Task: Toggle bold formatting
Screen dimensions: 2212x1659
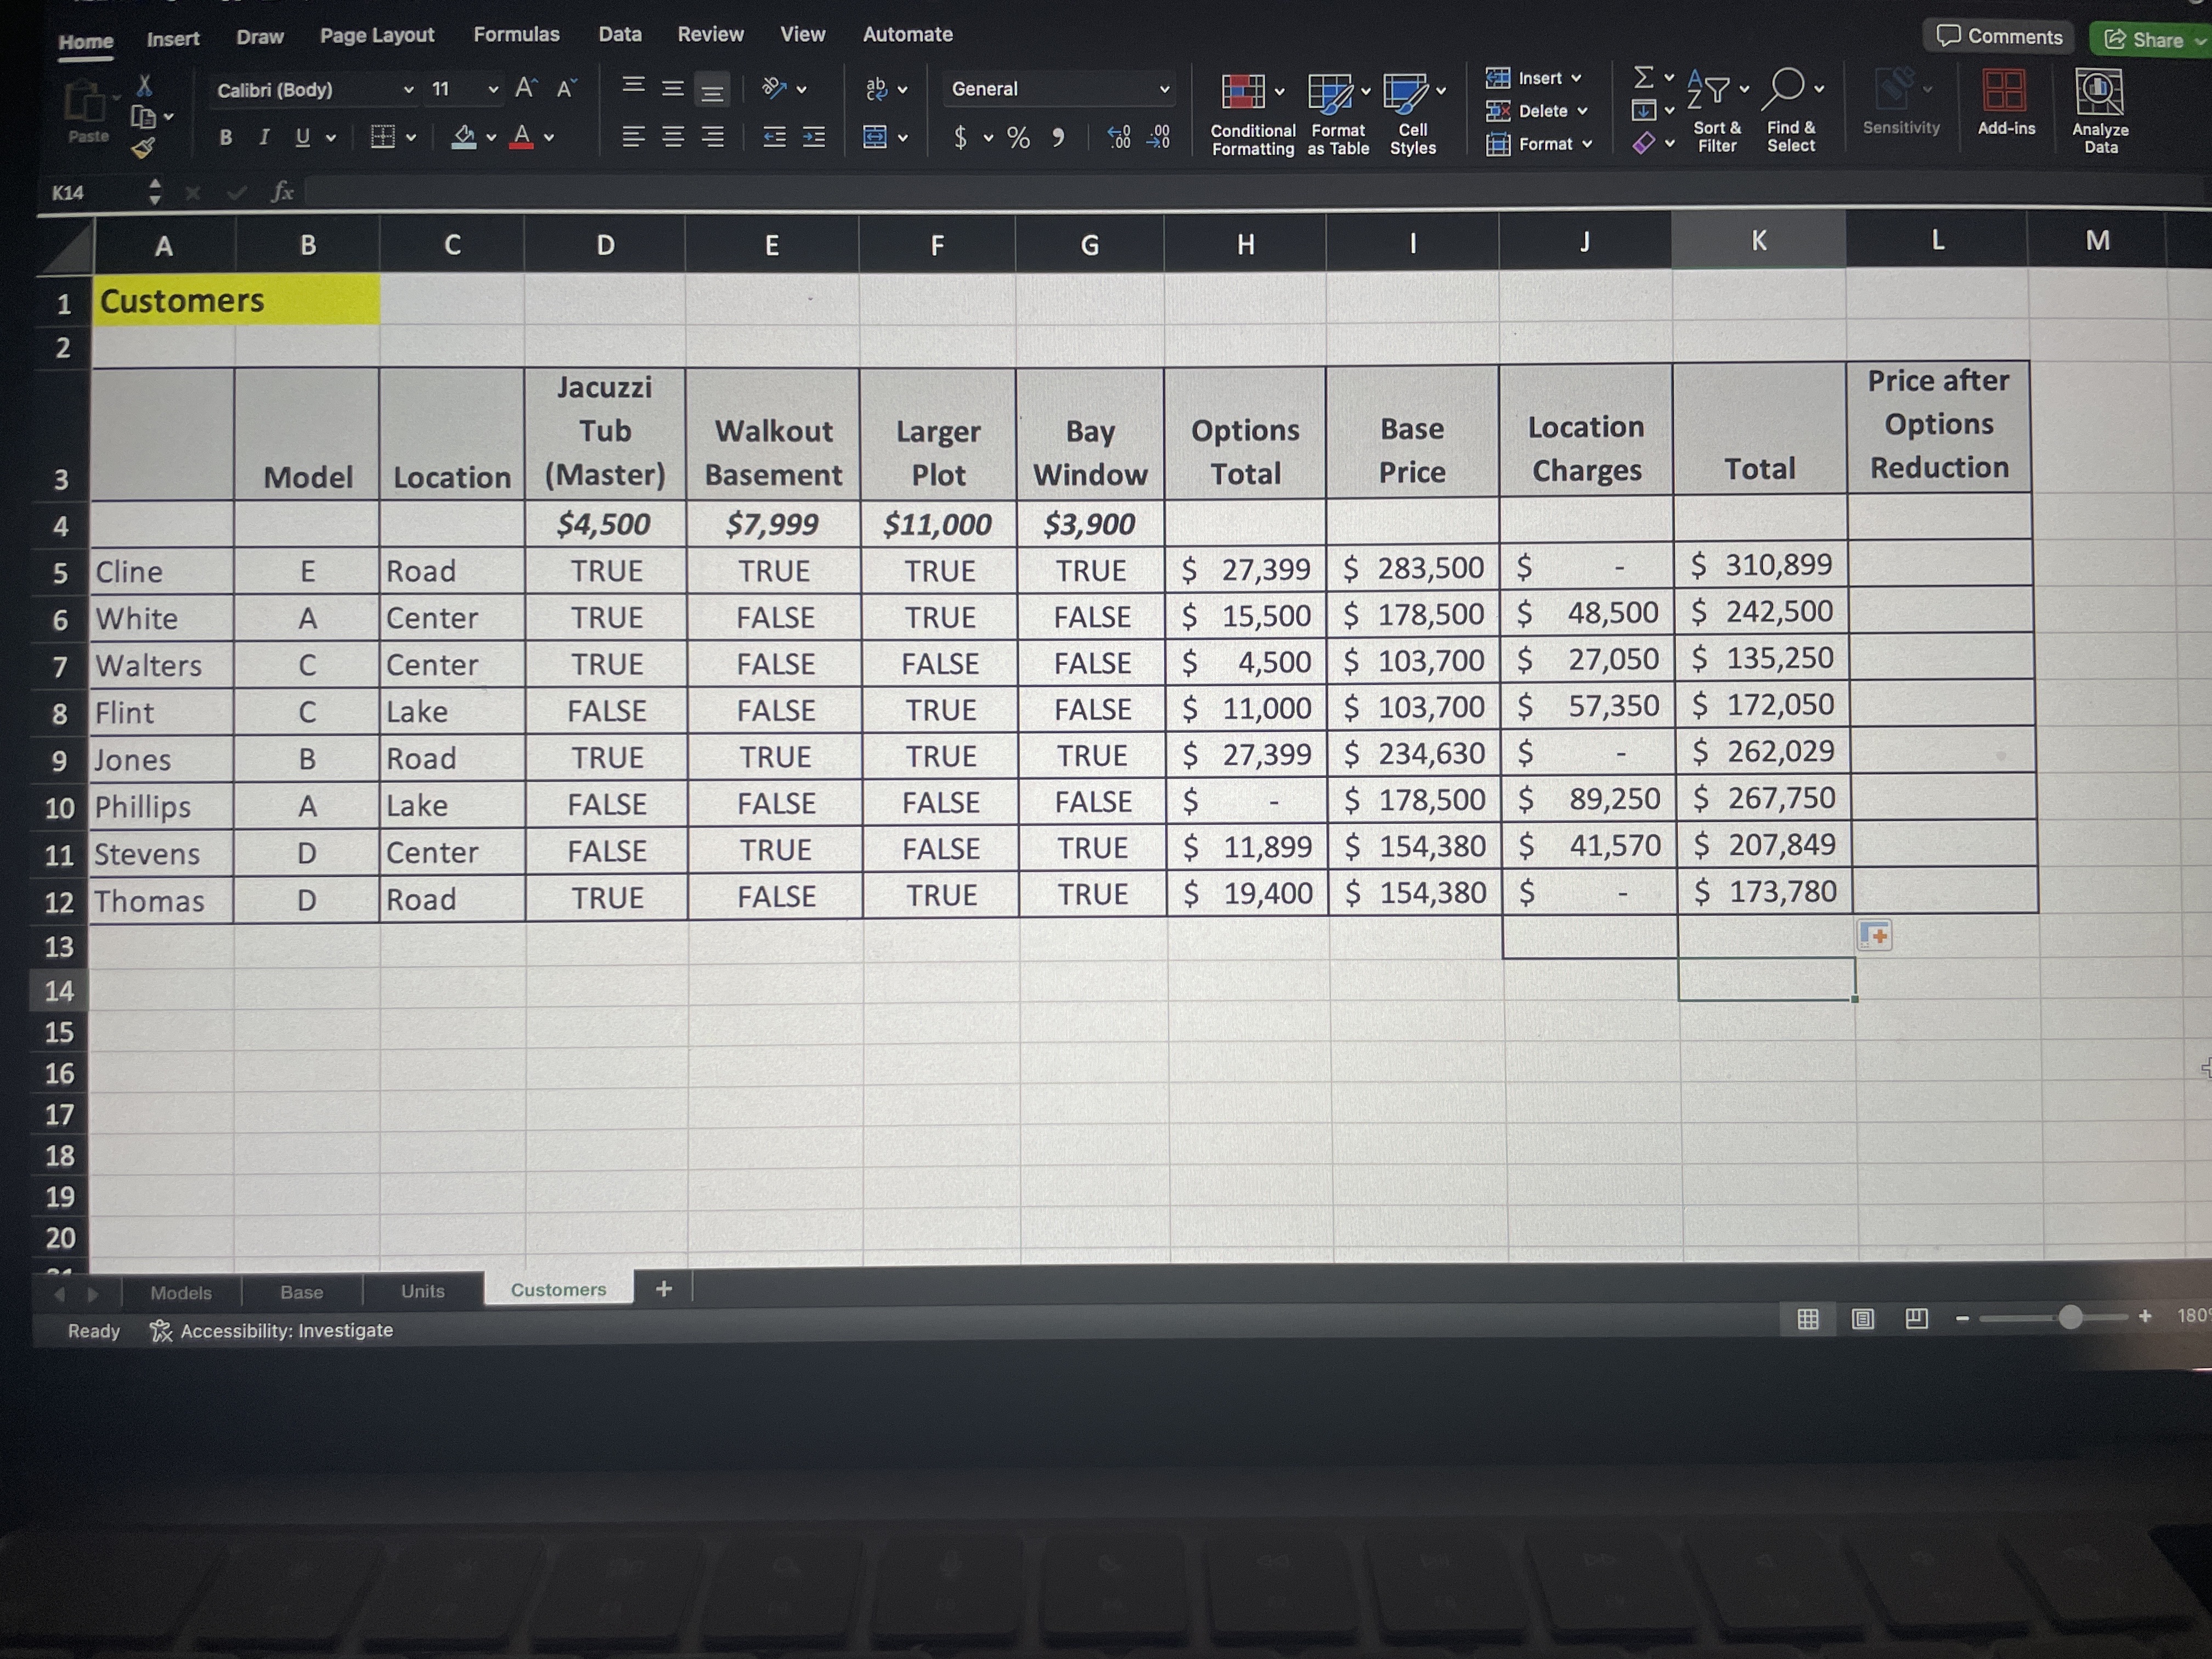Action: tap(226, 138)
